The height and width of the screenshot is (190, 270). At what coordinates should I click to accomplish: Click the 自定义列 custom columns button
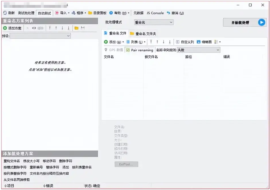(x=185, y=42)
